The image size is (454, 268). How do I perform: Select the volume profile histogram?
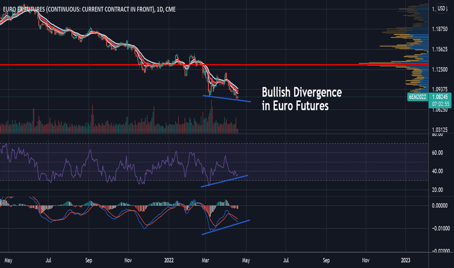tap(394, 48)
